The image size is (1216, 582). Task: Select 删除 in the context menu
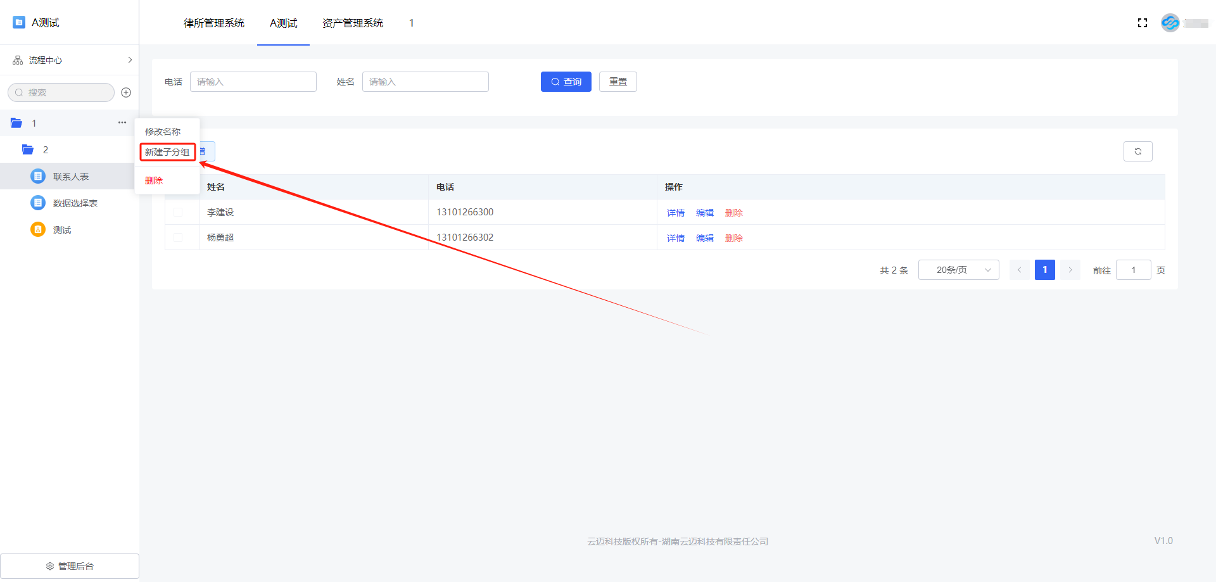pos(154,180)
